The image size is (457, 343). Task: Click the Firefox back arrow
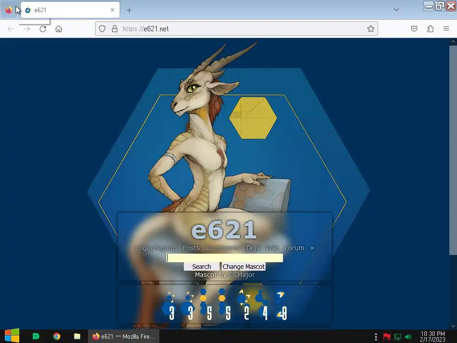[x=11, y=29]
